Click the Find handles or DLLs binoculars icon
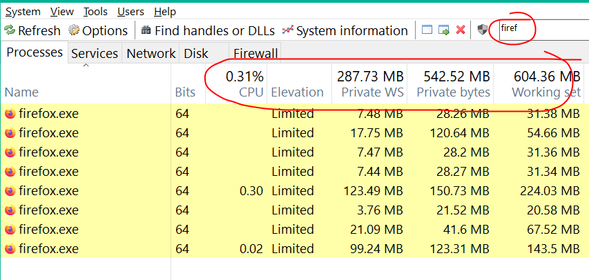The width and height of the screenshot is (589, 280). point(146,30)
